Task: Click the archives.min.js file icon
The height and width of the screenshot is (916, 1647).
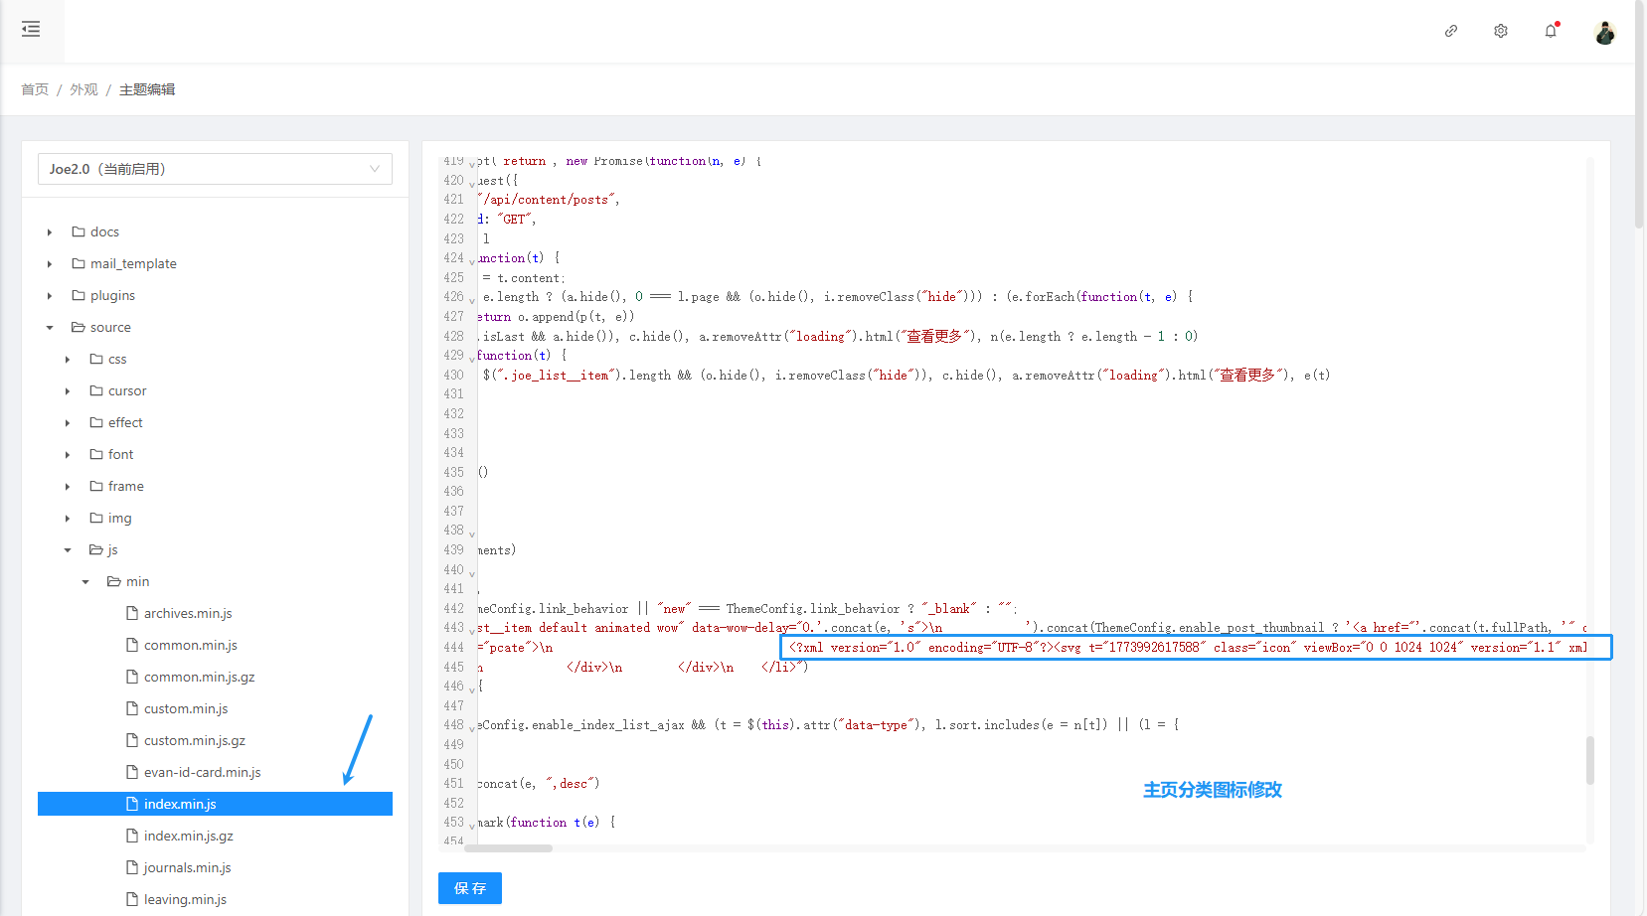Action: click(132, 614)
